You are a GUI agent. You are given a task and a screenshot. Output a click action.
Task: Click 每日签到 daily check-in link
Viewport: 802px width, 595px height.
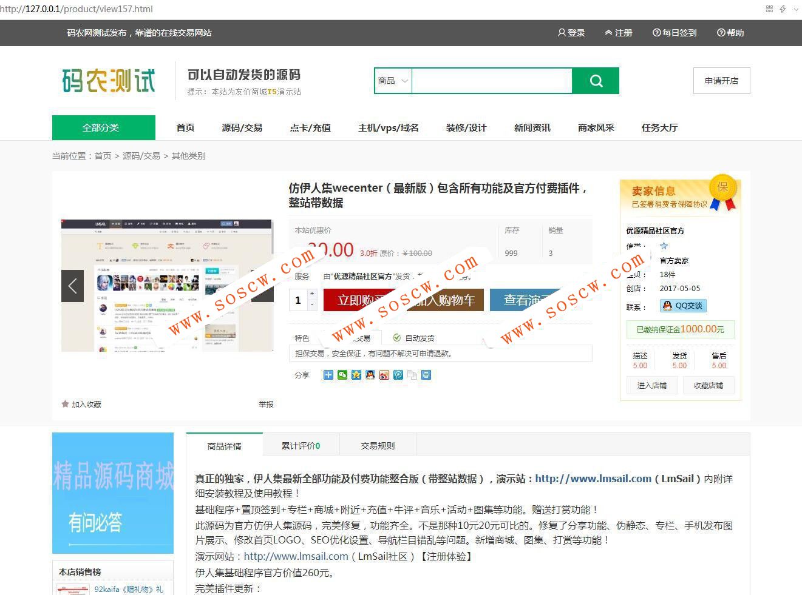click(675, 33)
